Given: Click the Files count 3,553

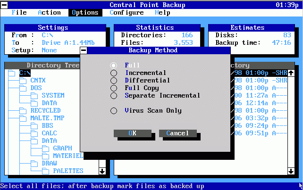Looking at the screenshot, I should click(184, 43).
